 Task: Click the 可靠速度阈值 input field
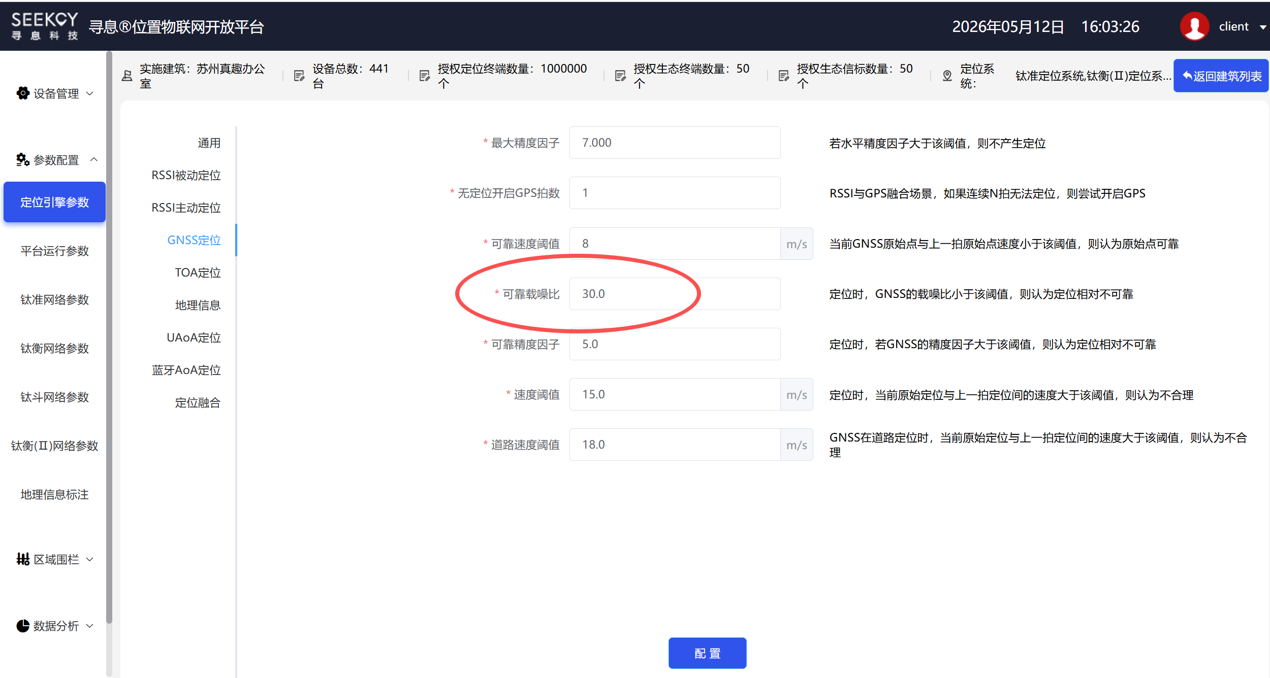(675, 244)
